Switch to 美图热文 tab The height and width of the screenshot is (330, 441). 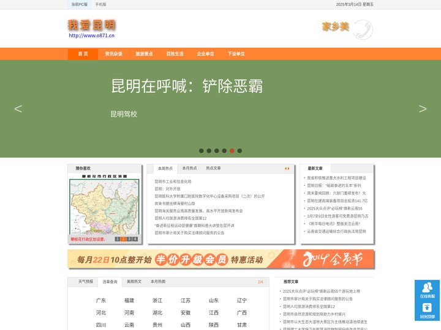(134, 282)
